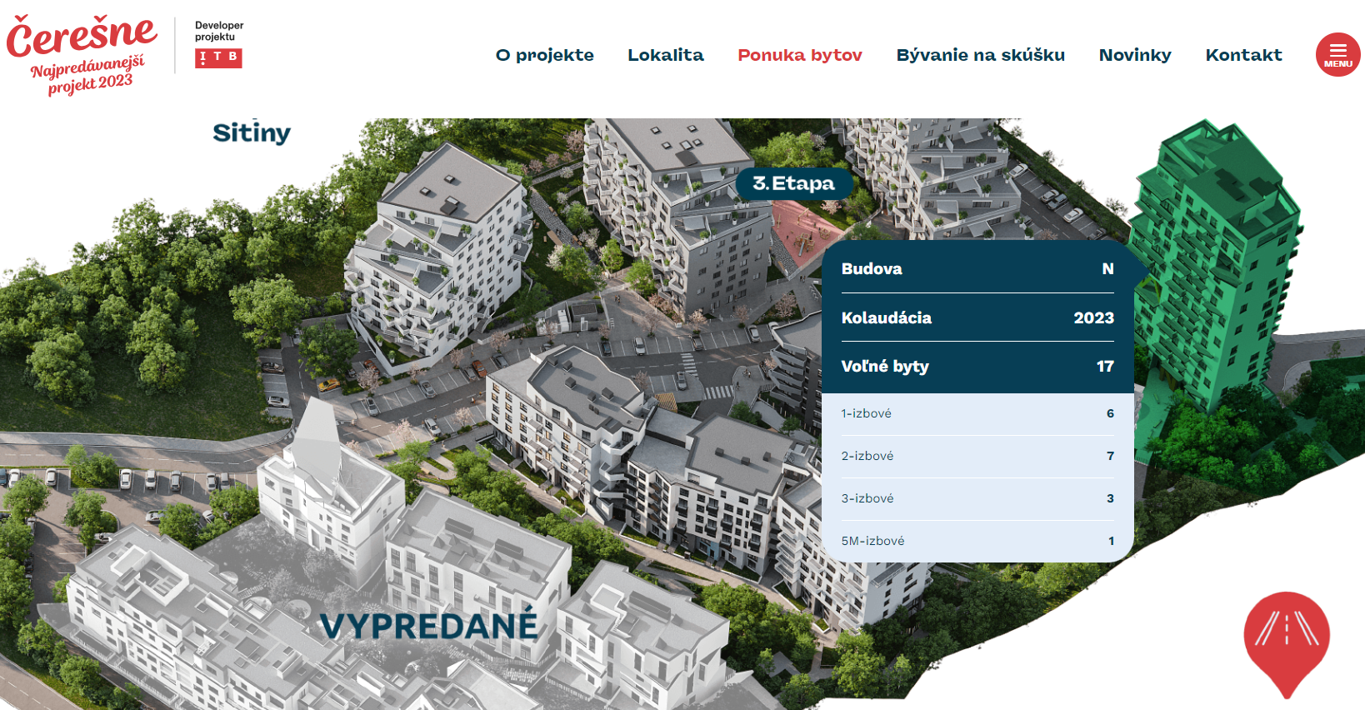Choose the 2-izbové apartments row

pyautogui.click(x=977, y=457)
